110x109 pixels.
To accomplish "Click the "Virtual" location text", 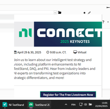I will tap(82, 52).
